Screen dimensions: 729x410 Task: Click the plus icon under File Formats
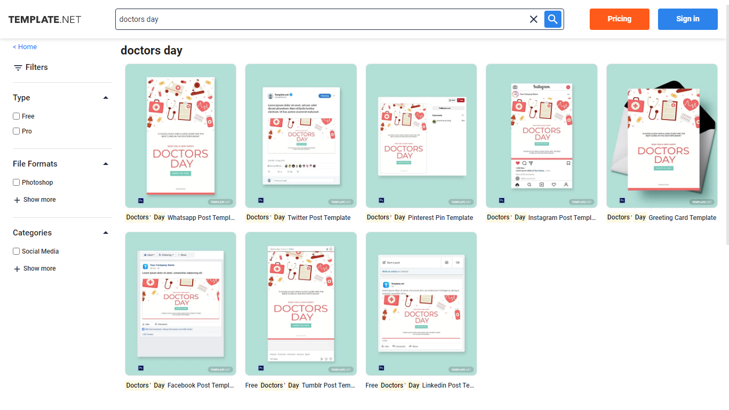(x=17, y=200)
